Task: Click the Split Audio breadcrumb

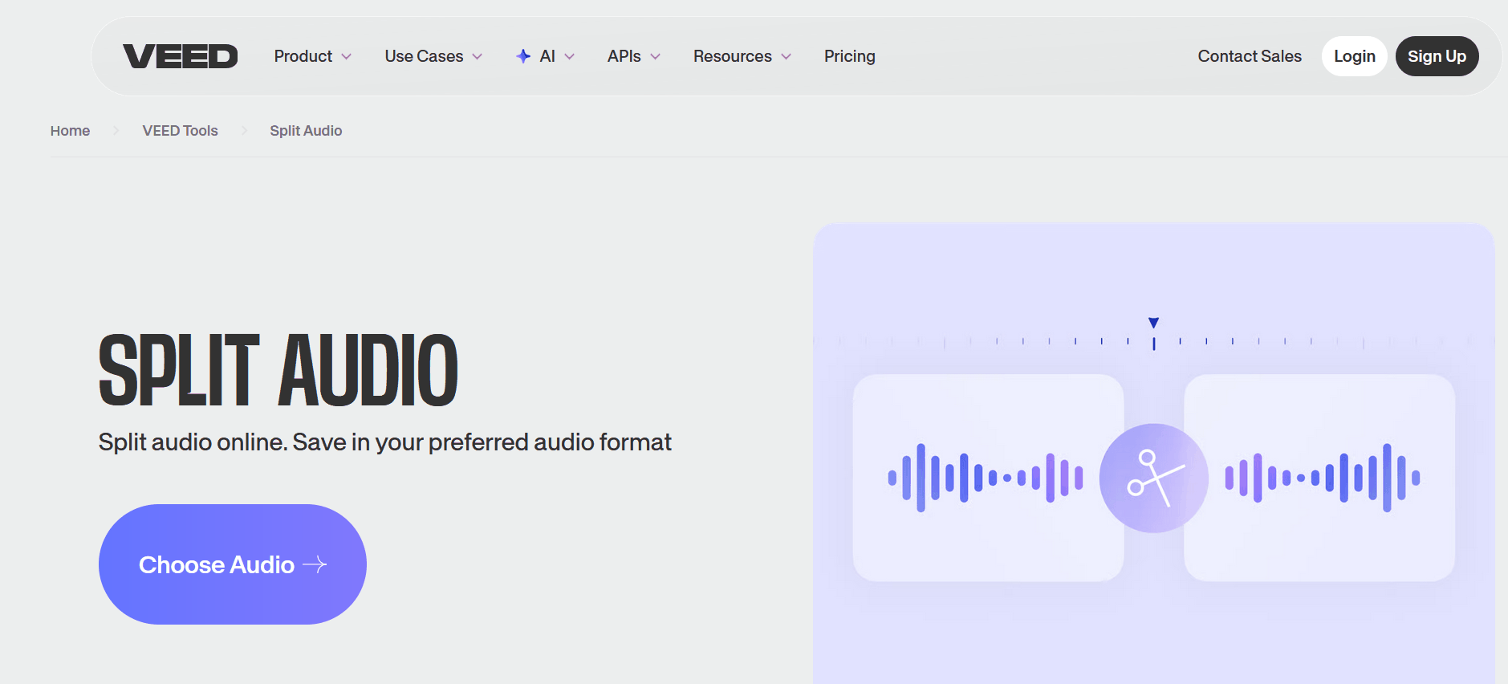Action: tap(306, 131)
